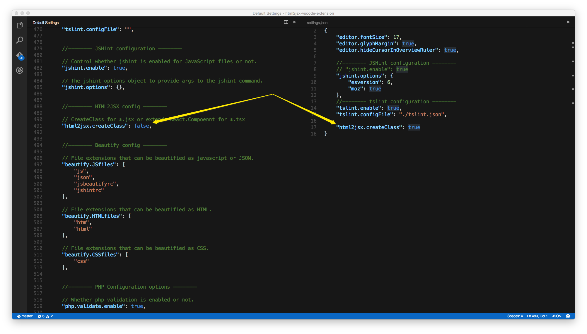Click the feedback smiley icon
Screen dimensions: 587x334
pyautogui.click(x=568, y=316)
